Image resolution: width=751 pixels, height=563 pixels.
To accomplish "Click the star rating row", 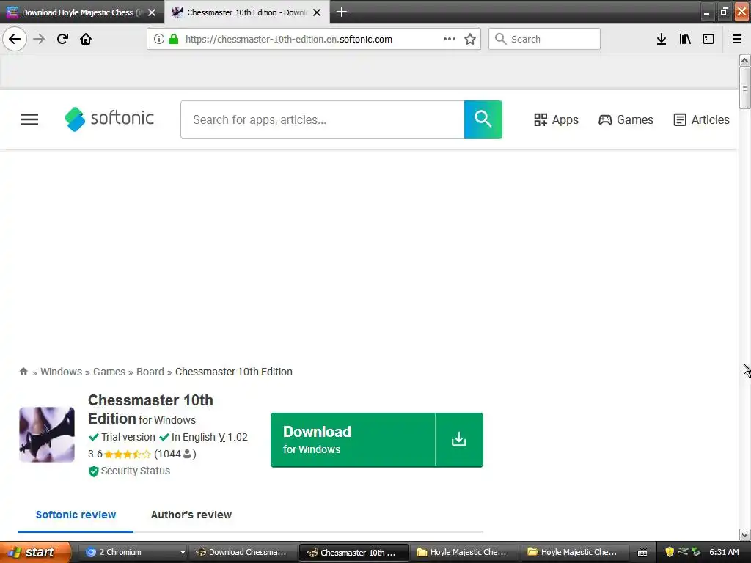I will tap(128, 454).
